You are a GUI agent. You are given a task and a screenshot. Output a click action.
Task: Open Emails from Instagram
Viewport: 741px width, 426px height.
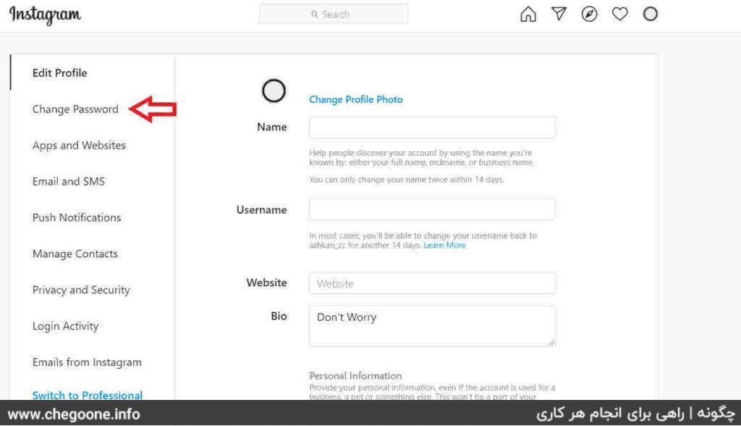87,362
